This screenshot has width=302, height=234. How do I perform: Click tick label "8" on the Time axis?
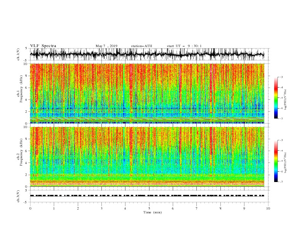pyautogui.click(x=220, y=208)
